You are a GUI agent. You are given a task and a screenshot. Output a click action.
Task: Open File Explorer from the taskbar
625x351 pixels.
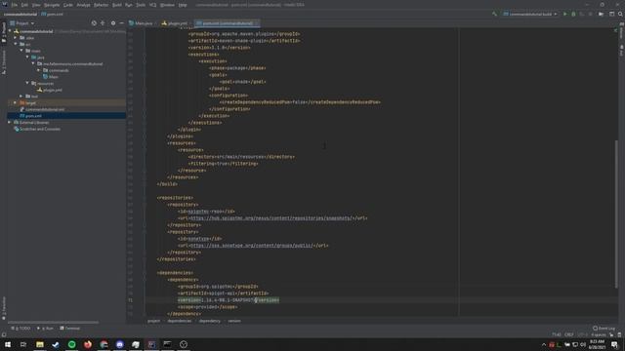point(40,344)
